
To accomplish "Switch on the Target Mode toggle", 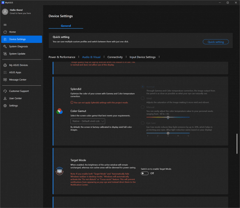I will click(x=144, y=174).
